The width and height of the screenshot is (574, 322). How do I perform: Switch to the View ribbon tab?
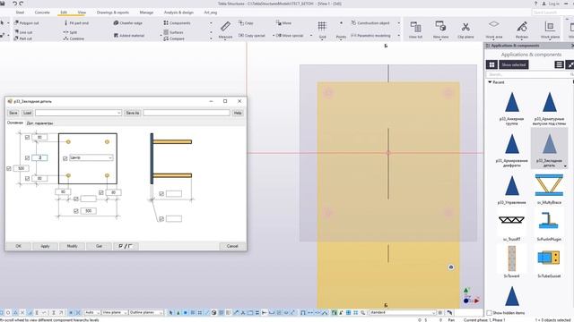[82, 13]
